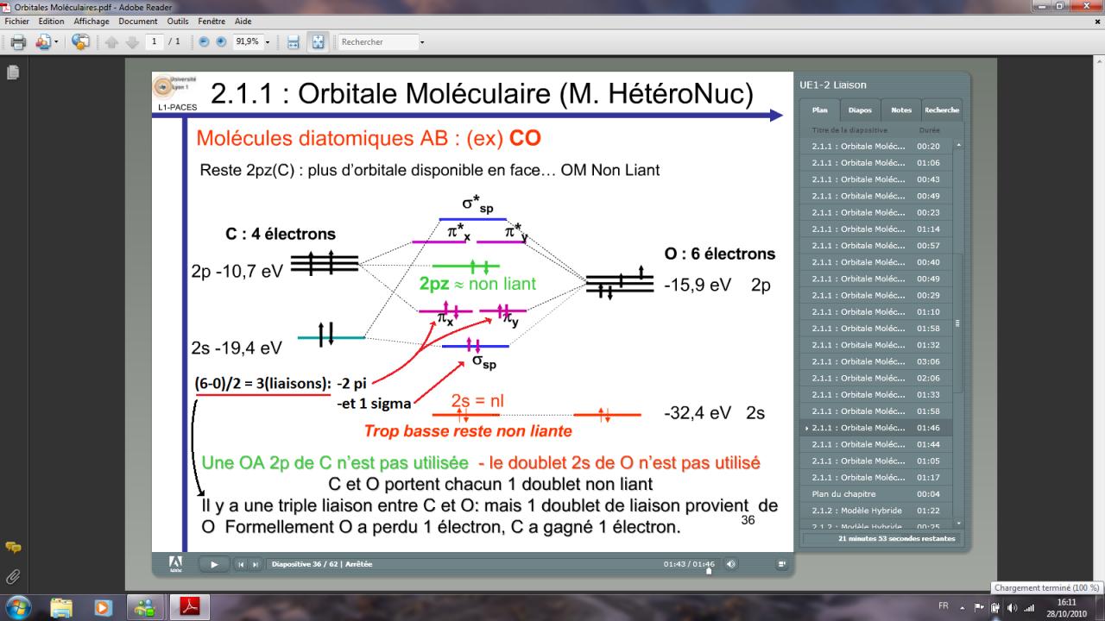Open '2.1.2 : Modèle Hybride' row lasting 01:22
The width and height of the screenshot is (1105, 621).
876,511
